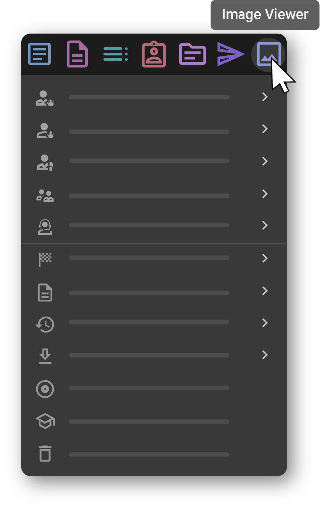Expand the headset support agent row chevron
Screen dimensions: 320x509
[x=265, y=226]
